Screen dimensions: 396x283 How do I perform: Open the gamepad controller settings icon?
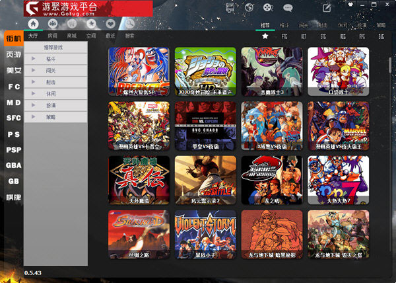(x=268, y=7)
